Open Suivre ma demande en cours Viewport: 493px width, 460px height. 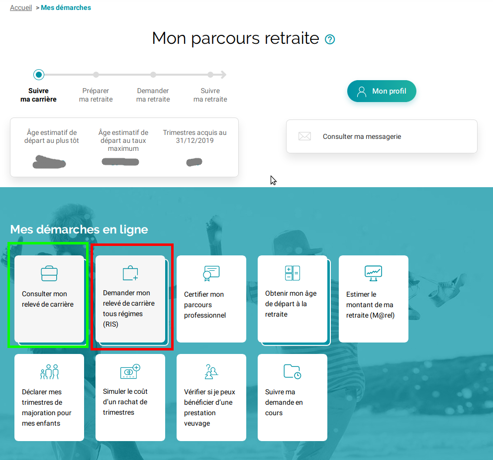click(x=293, y=397)
